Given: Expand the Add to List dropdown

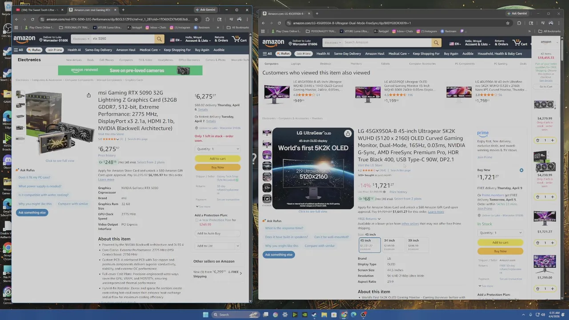Looking at the screenshot, I should [x=237, y=246].
